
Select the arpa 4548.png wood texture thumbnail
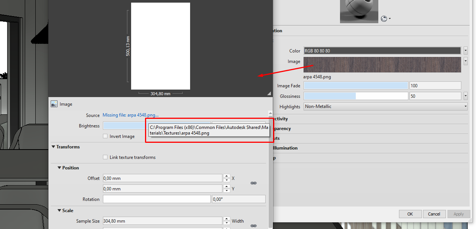tap(381, 64)
